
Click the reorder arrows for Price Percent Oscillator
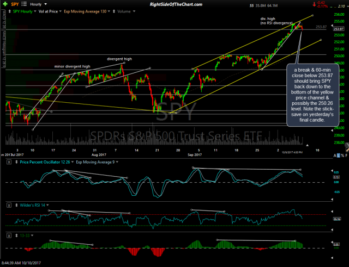(x=16, y=162)
